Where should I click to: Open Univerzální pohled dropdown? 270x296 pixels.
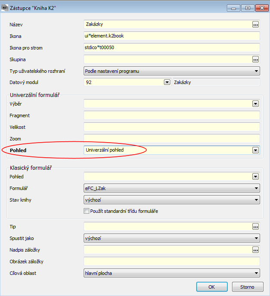[255, 150]
